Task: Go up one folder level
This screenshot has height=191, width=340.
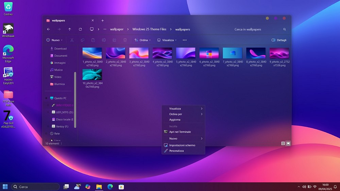Action: tap(70, 29)
